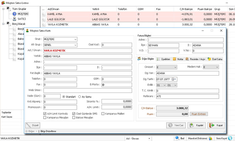Sort by the C/H Bakiye column header
Viewport: 235px width, 141px height.
click(x=184, y=9)
